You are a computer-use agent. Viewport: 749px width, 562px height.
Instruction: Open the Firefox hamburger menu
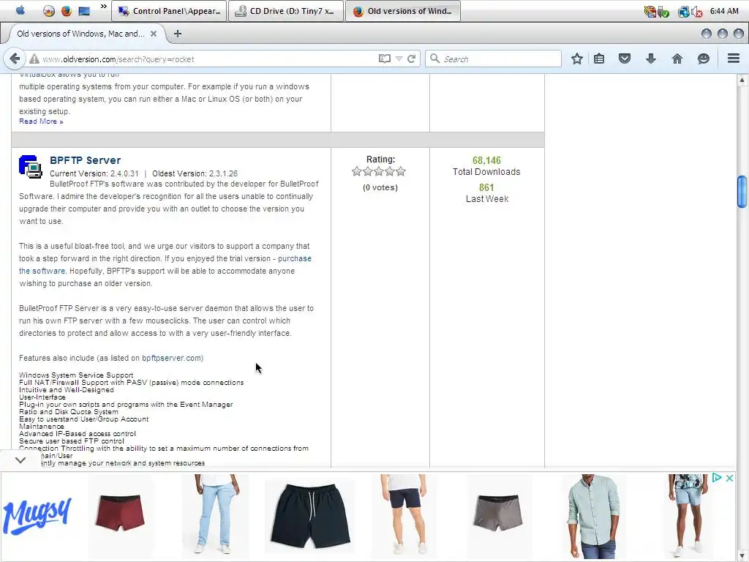coord(733,59)
